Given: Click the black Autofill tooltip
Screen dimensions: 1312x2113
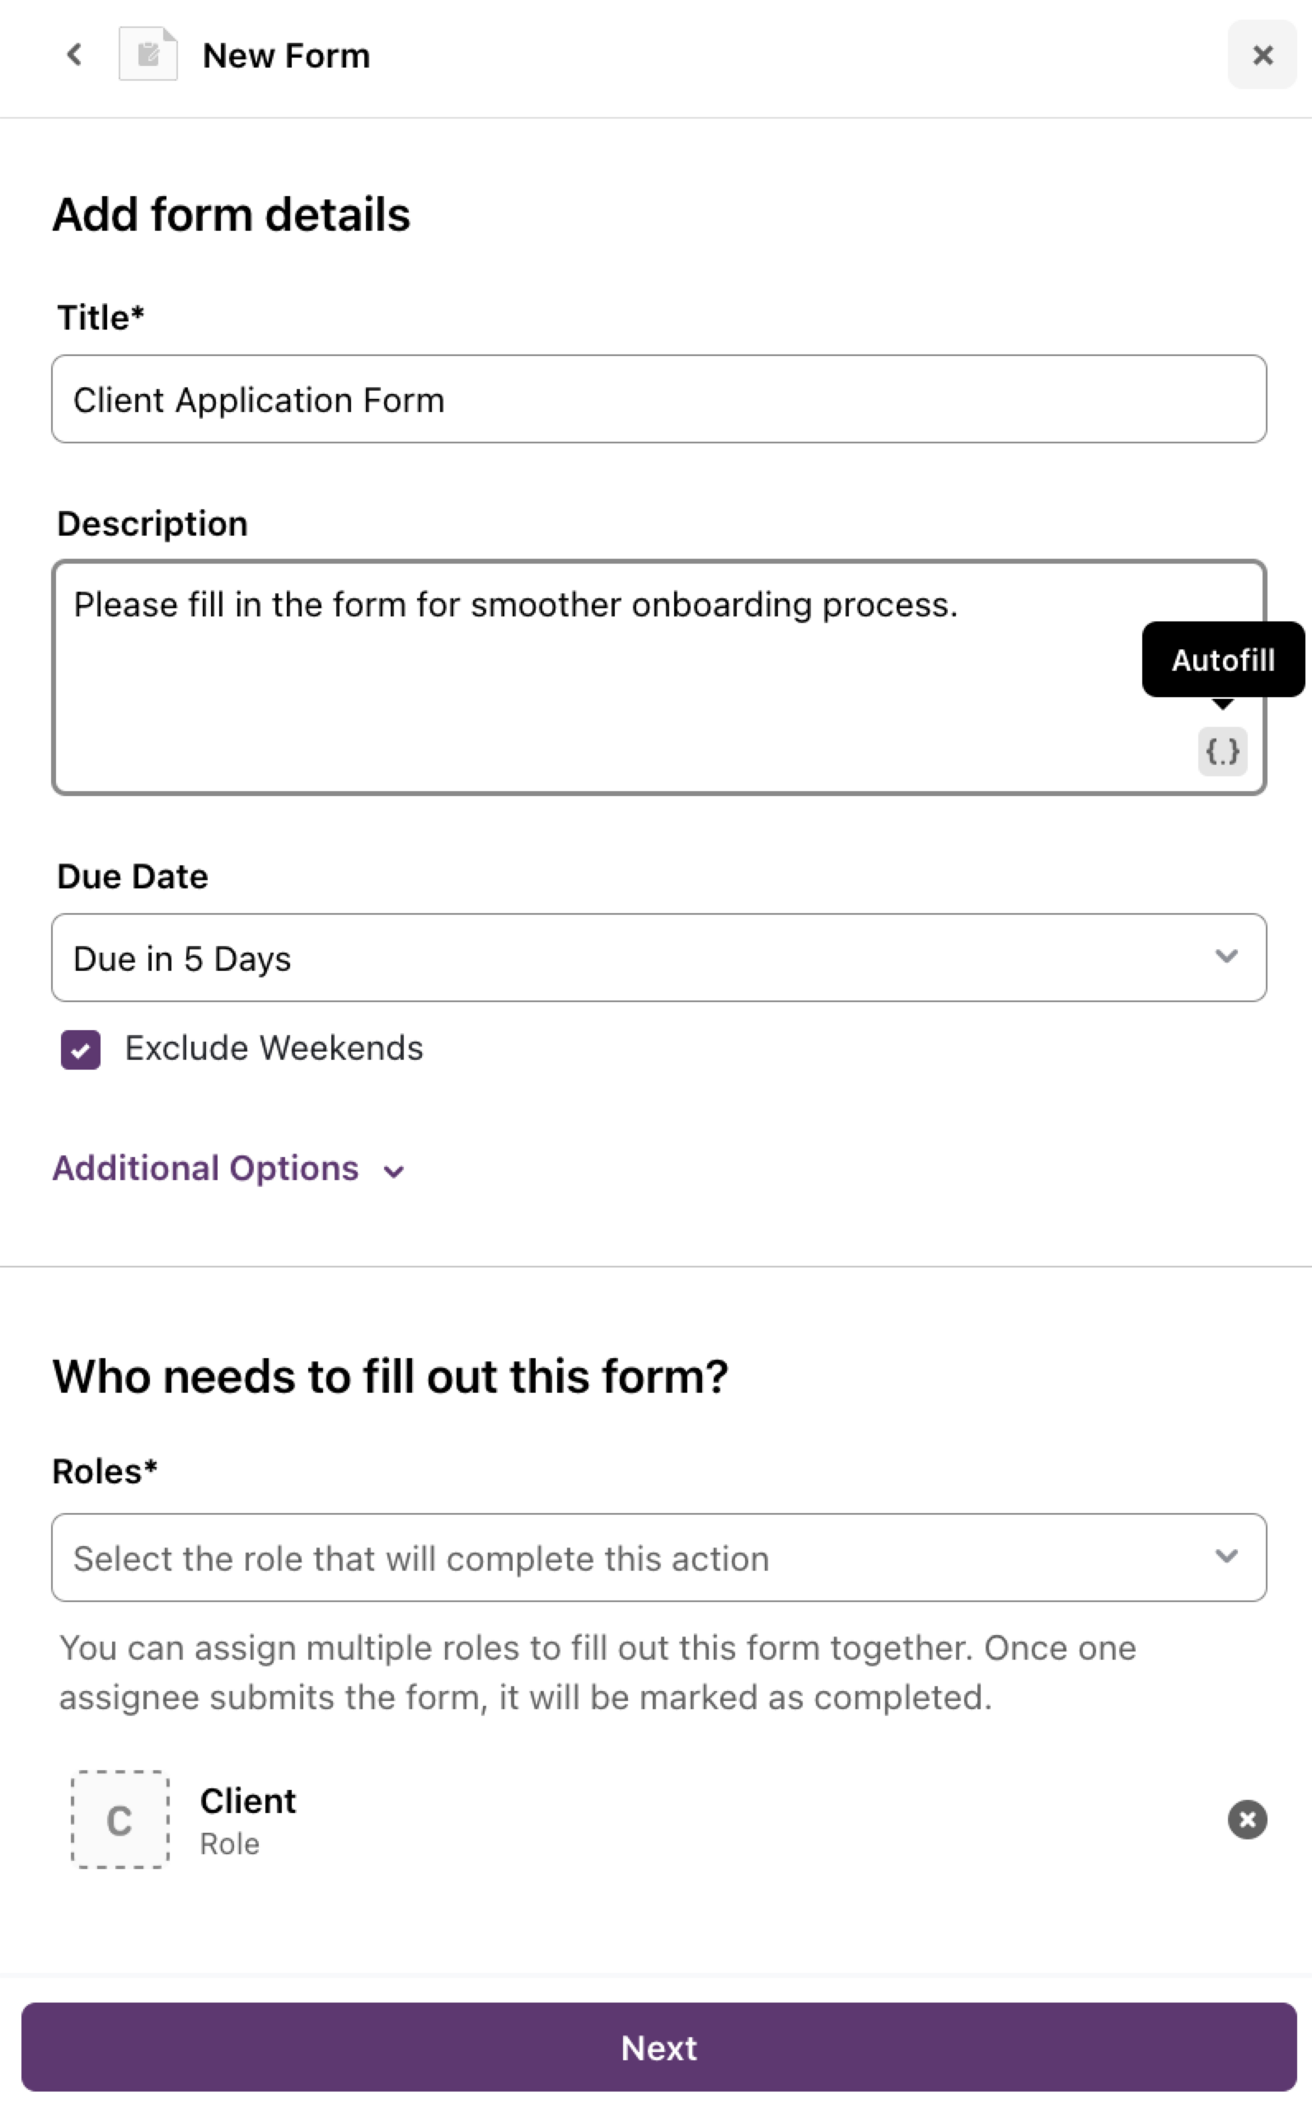Looking at the screenshot, I should coord(1223,659).
